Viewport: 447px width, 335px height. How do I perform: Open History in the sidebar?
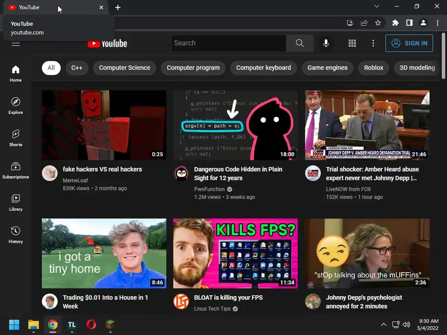point(16,235)
